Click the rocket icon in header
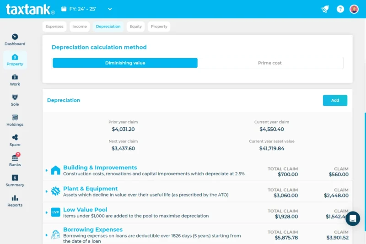The height and width of the screenshot is (244, 366). pos(325,9)
